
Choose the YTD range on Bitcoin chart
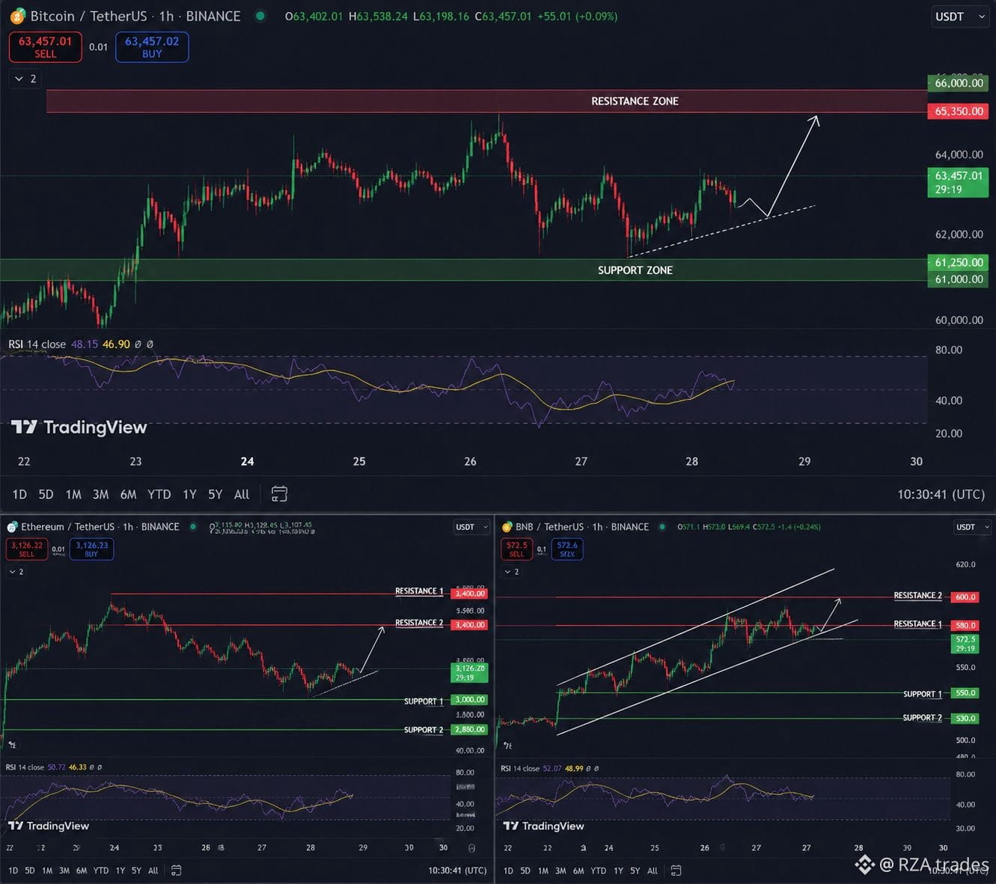159,494
